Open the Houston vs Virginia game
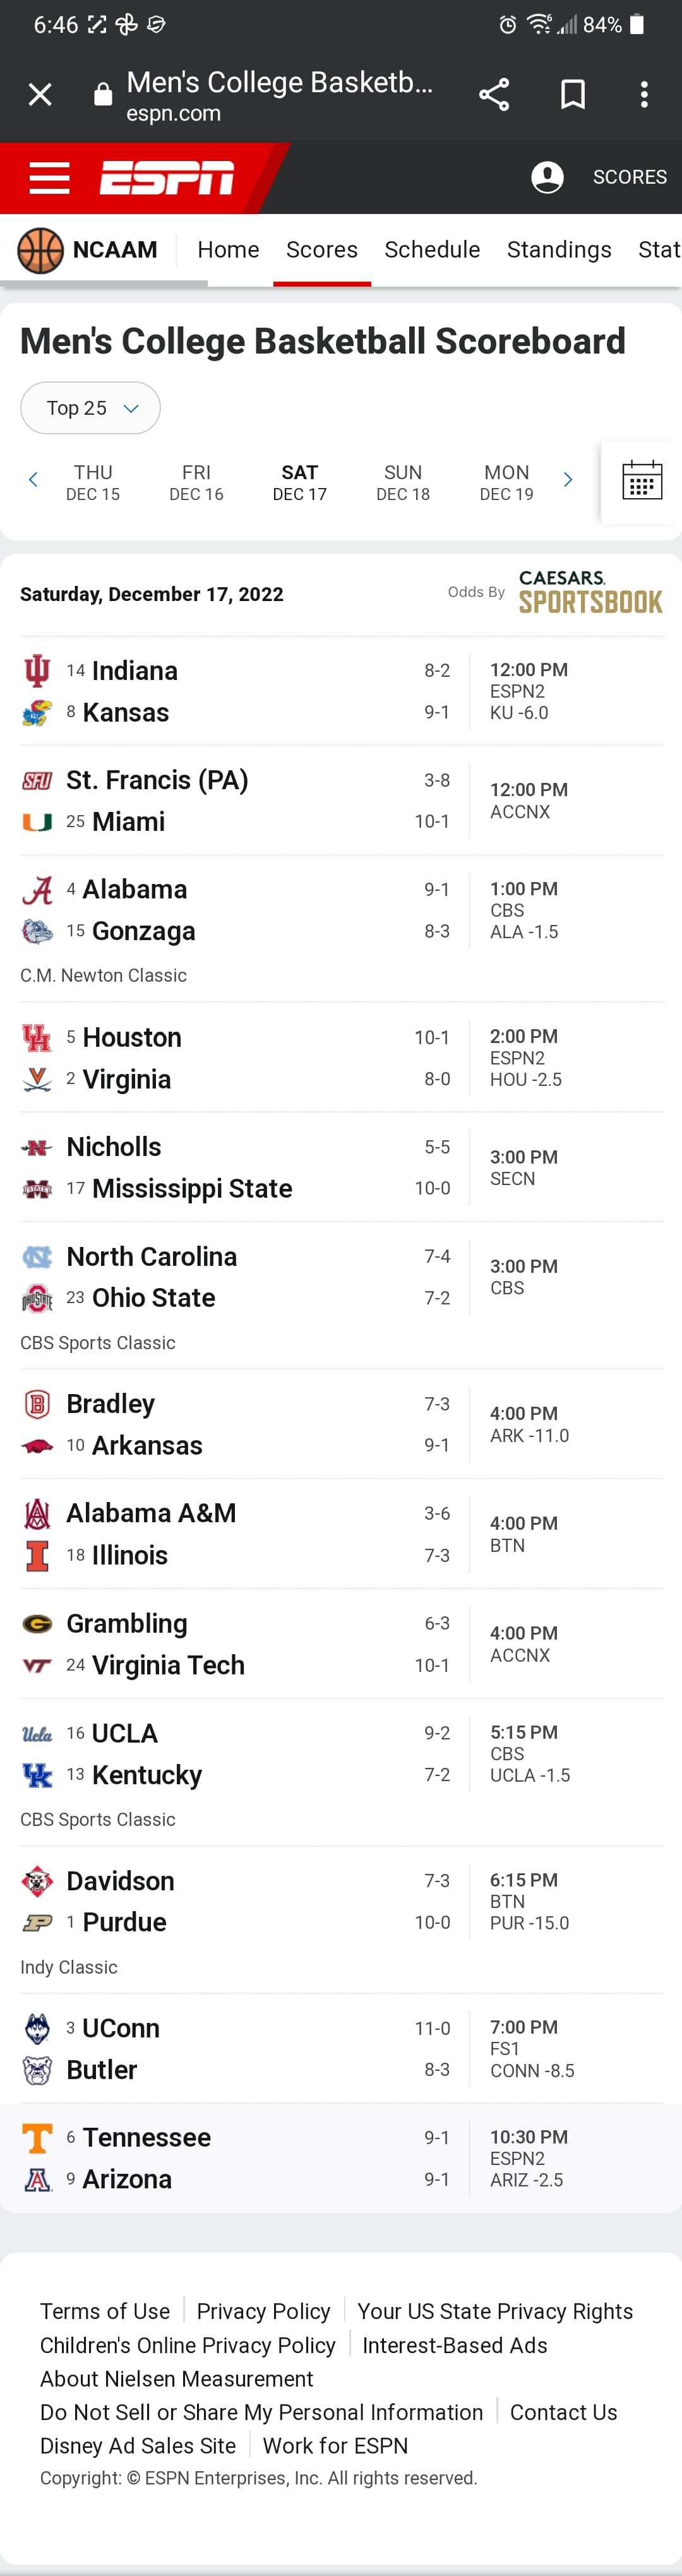The image size is (682, 2576). [x=341, y=1058]
